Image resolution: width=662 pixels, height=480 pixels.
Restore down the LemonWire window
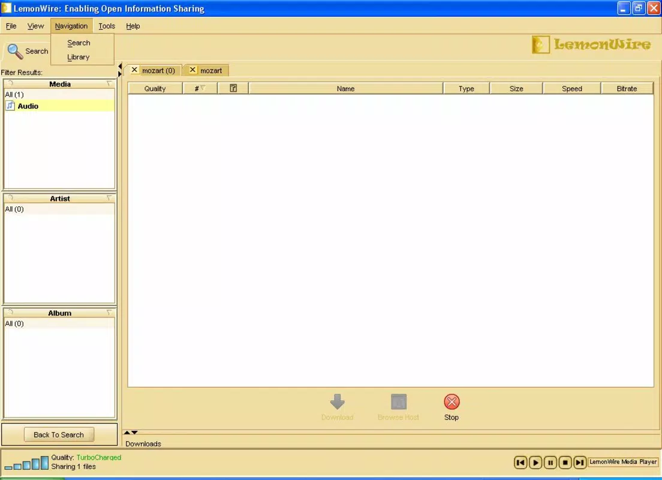[639, 8]
